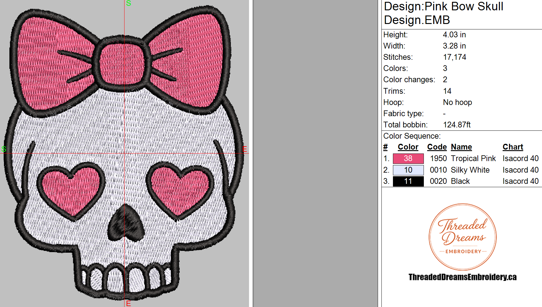This screenshot has width=542, height=307.
Task: Click Isacord 40 in the Black row
Action: pyautogui.click(x=520, y=181)
